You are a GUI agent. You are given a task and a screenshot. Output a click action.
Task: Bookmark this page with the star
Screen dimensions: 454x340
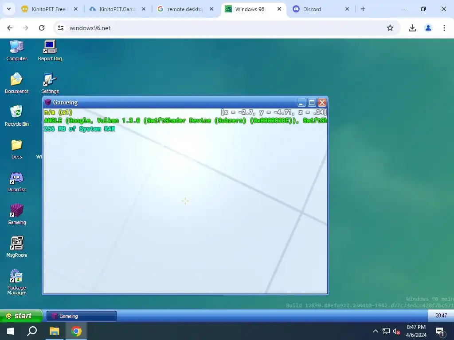pyautogui.click(x=390, y=28)
